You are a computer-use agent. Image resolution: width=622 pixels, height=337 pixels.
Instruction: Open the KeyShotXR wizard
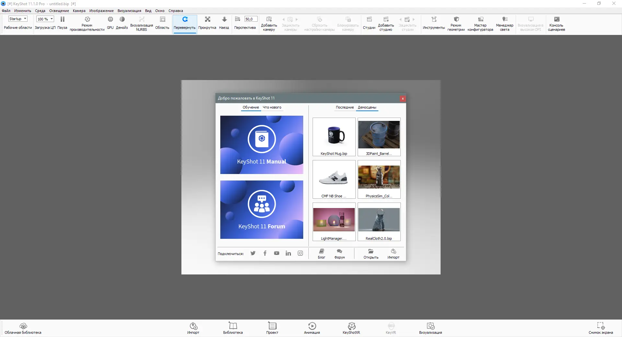351,328
